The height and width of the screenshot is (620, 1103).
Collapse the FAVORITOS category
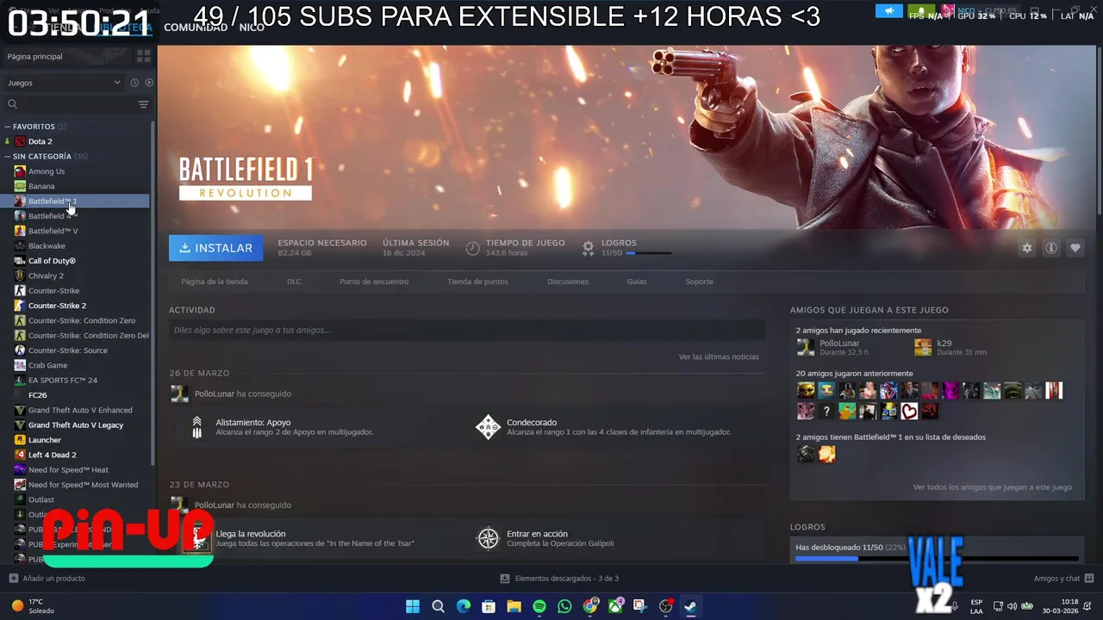[x=34, y=127]
